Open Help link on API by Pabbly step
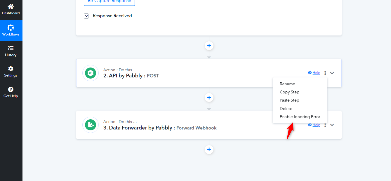The height and width of the screenshot is (181, 391). click(x=314, y=73)
